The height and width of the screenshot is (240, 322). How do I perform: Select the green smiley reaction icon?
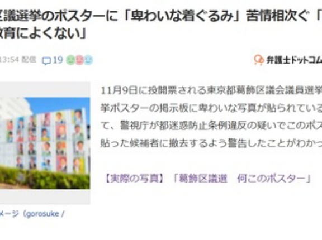click(x=70, y=60)
